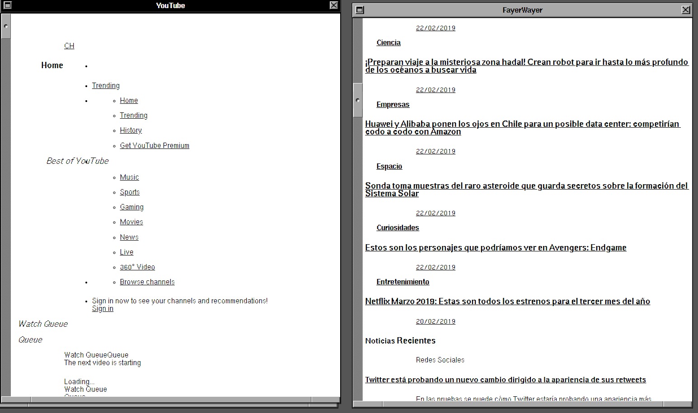698x413 pixels.
Task: Close the FayerWayer window
Action: (686, 10)
